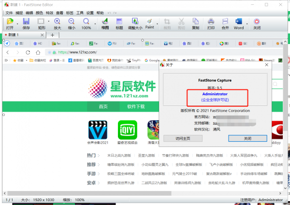This screenshot has width=290, height=205.
Task: Open the 查看 view menu
Action: [59, 13]
